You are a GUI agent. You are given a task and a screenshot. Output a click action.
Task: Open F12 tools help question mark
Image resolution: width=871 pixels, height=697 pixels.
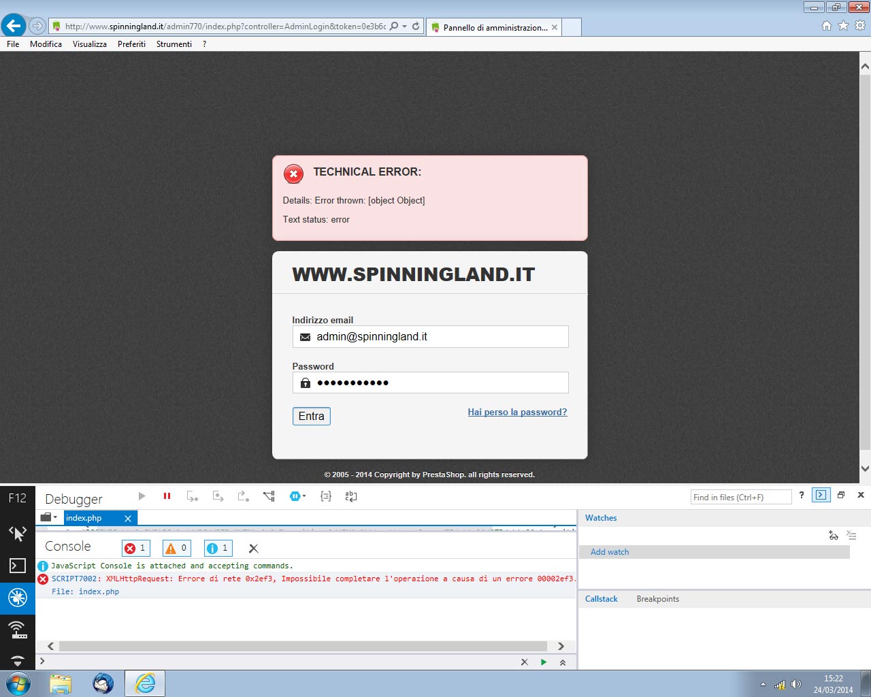[x=802, y=495]
